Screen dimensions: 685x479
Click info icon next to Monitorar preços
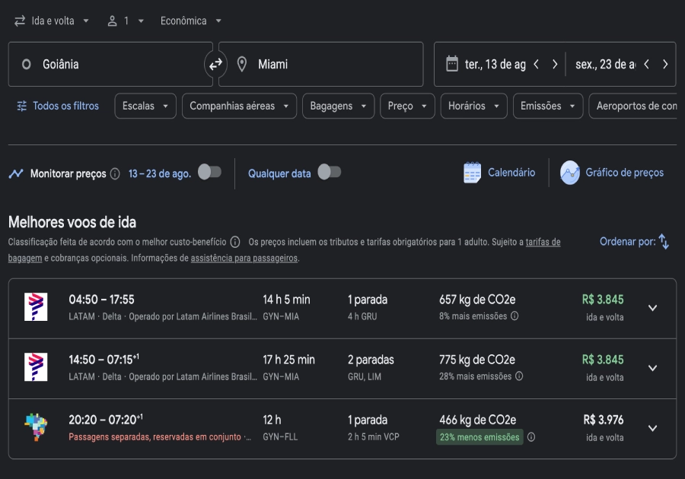point(115,174)
